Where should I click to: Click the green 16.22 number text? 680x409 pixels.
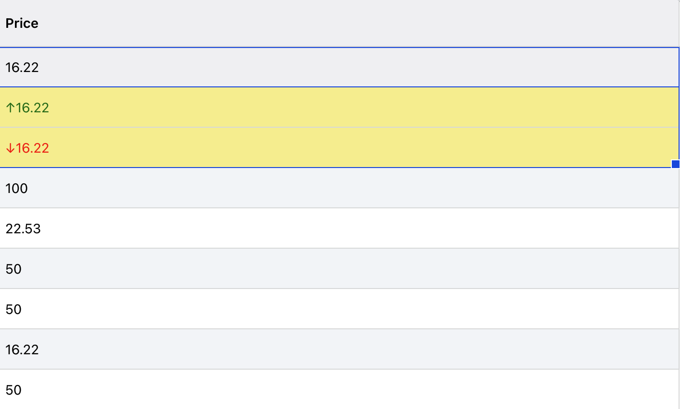33,108
